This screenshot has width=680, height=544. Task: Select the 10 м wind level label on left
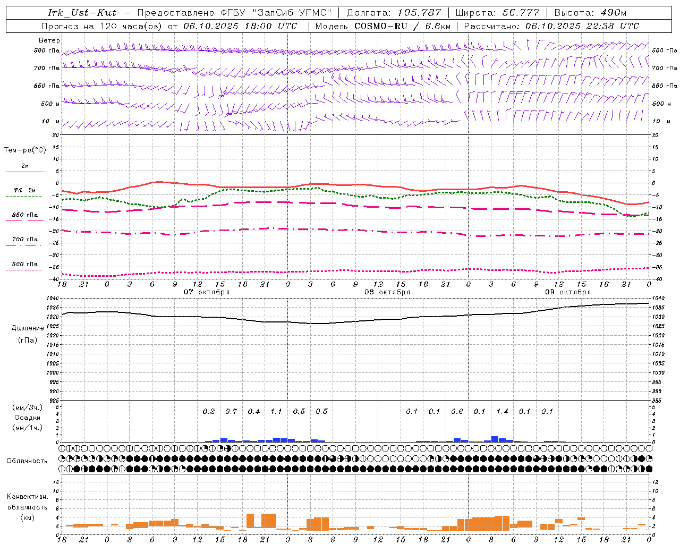pos(50,121)
